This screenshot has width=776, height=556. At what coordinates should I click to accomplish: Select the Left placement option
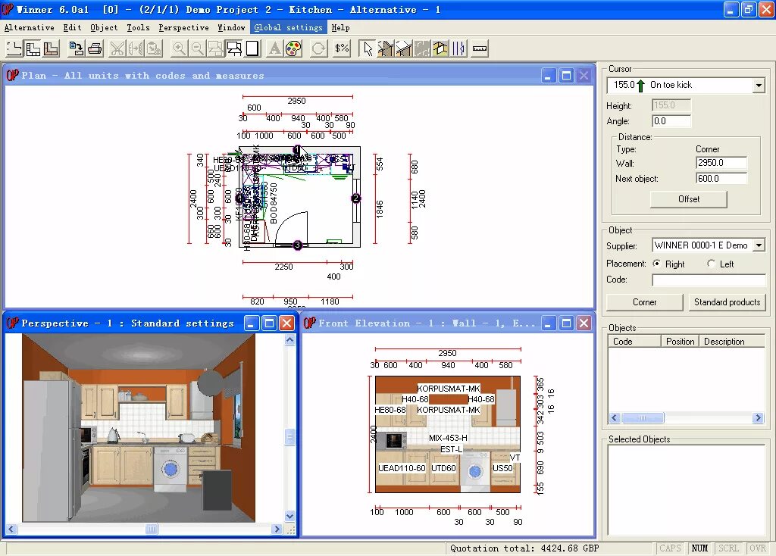click(x=711, y=264)
